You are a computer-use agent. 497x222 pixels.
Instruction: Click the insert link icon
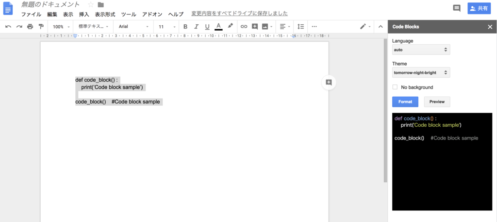tap(244, 27)
